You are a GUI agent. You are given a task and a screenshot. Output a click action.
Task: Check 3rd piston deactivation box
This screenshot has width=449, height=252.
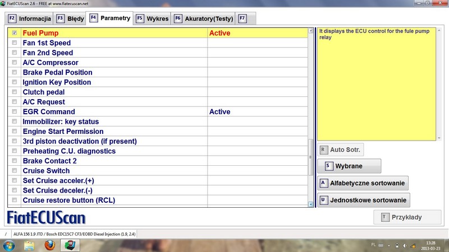coord(15,141)
